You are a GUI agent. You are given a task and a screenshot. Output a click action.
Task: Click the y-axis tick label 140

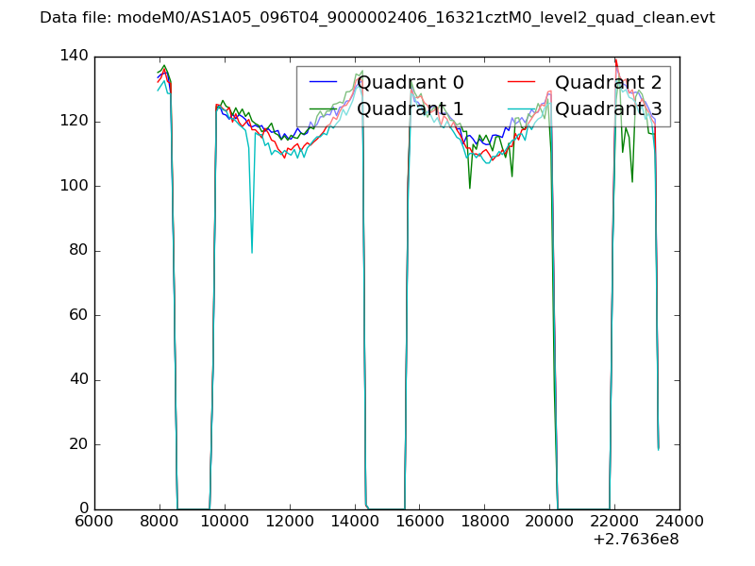point(73,57)
